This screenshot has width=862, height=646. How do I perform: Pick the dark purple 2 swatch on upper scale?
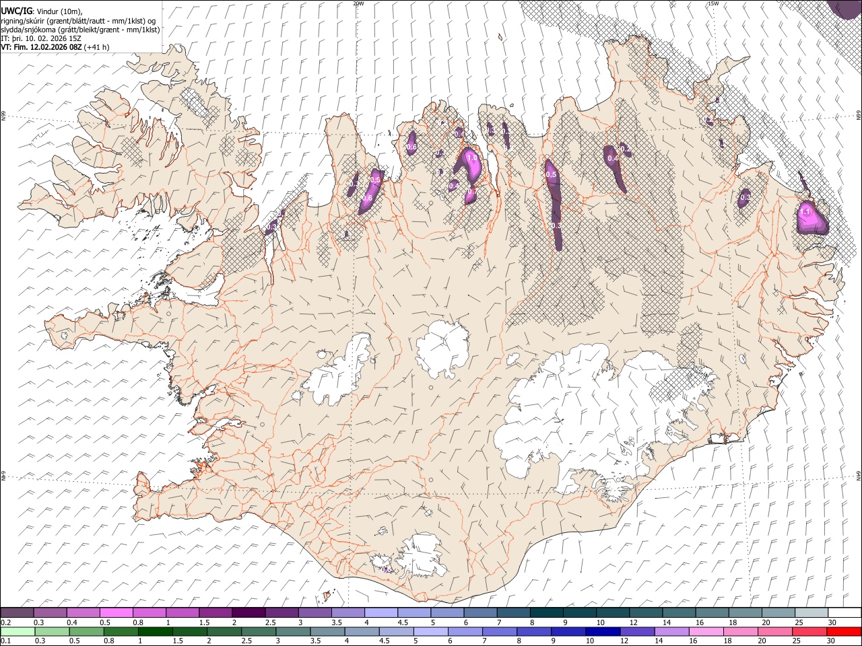point(248,613)
